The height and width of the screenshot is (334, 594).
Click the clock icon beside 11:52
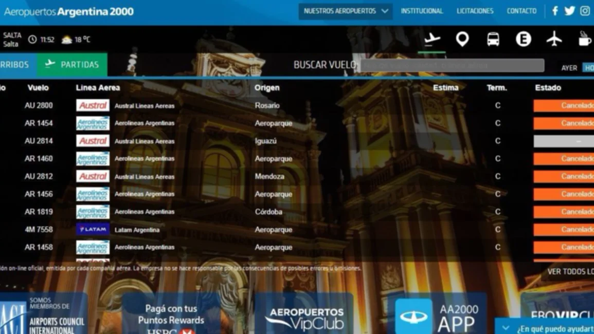pos(32,40)
